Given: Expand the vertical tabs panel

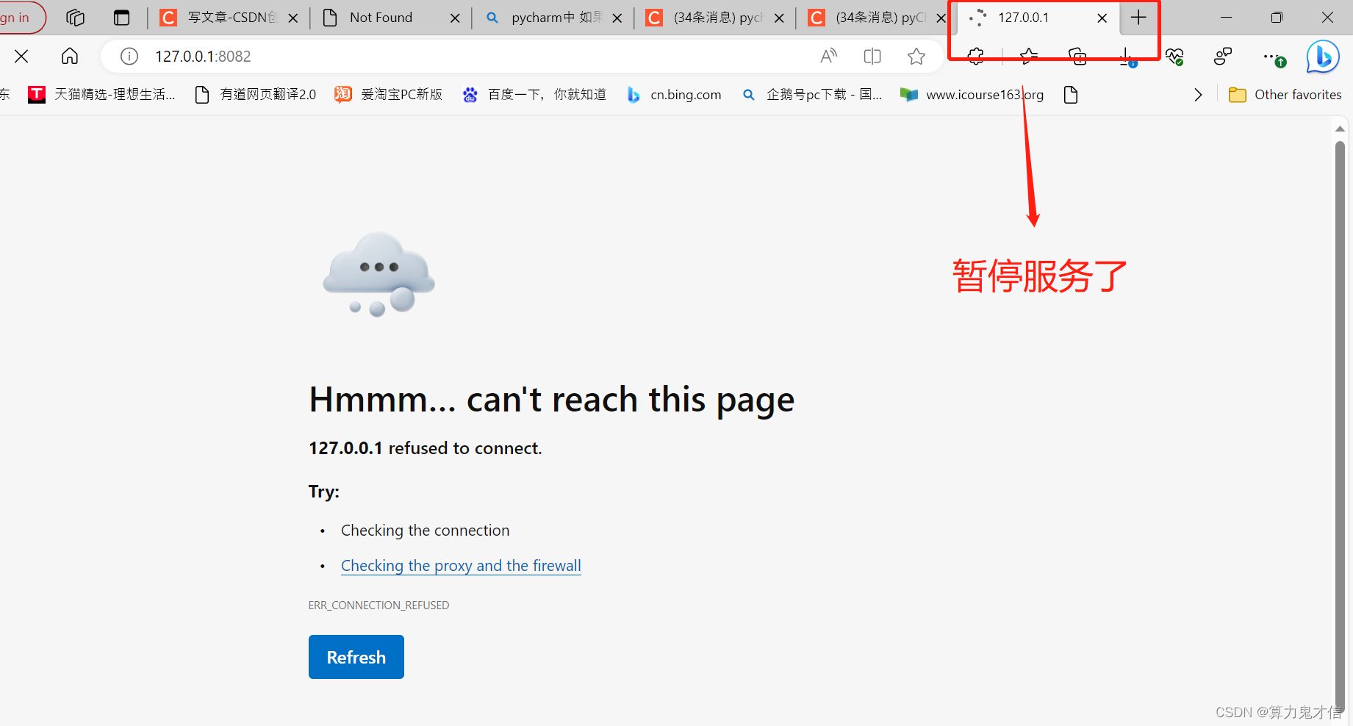Looking at the screenshot, I should (121, 17).
